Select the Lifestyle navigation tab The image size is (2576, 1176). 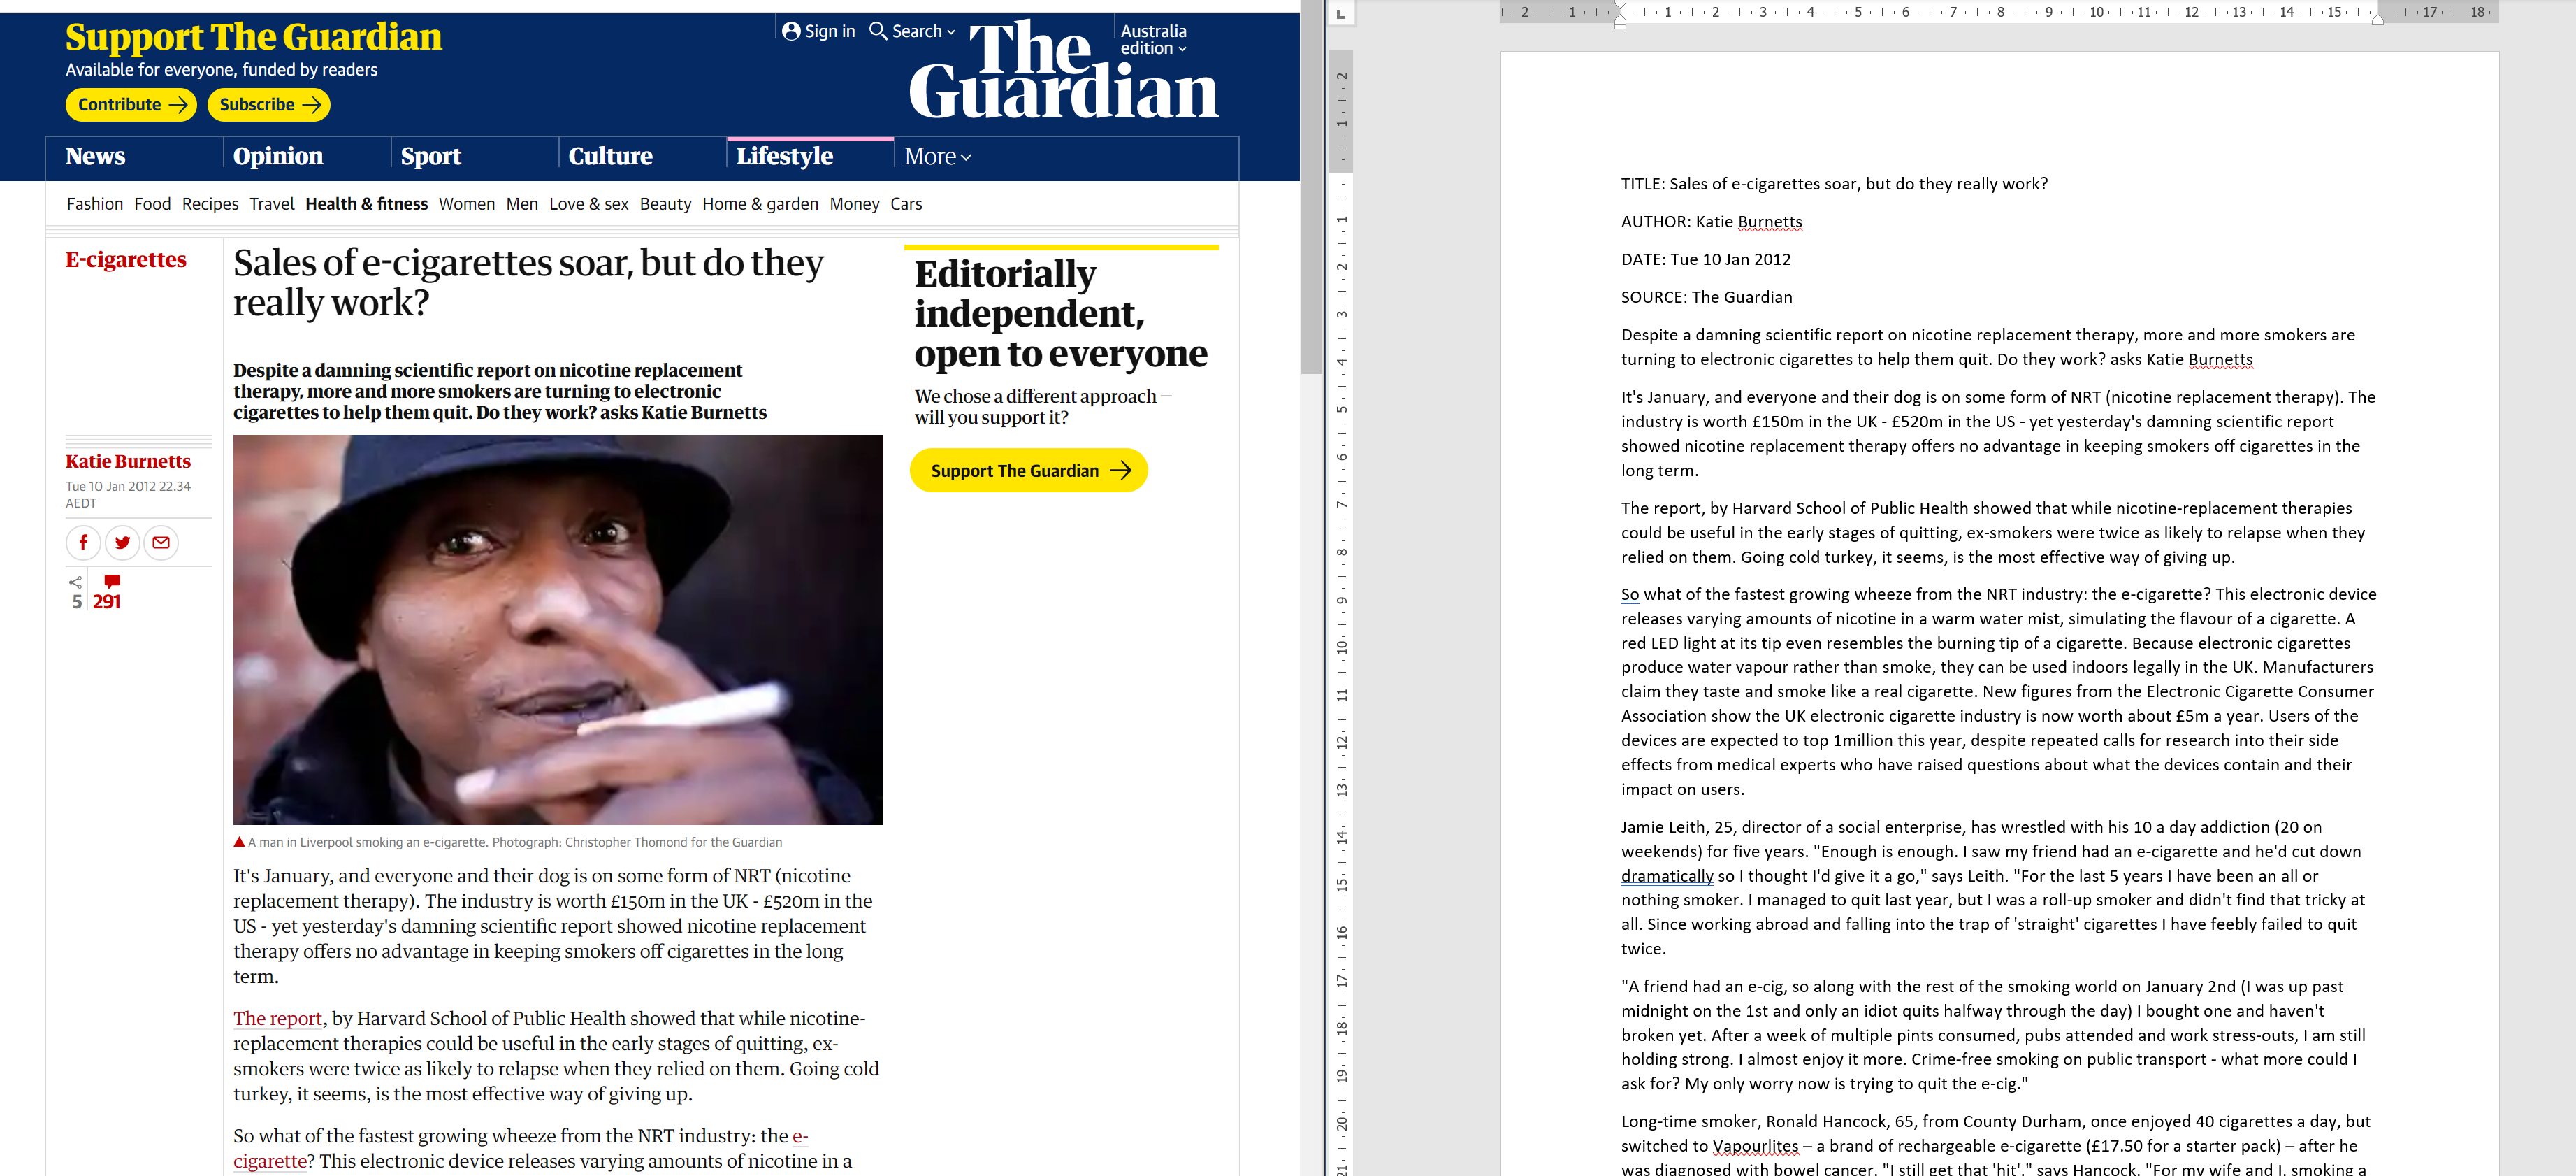pyautogui.click(x=783, y=156)
